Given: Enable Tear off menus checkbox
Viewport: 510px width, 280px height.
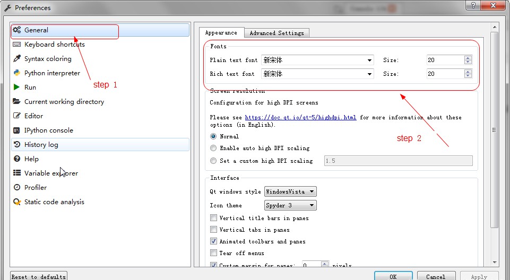Looking at the screenshot, I should 214,253.
